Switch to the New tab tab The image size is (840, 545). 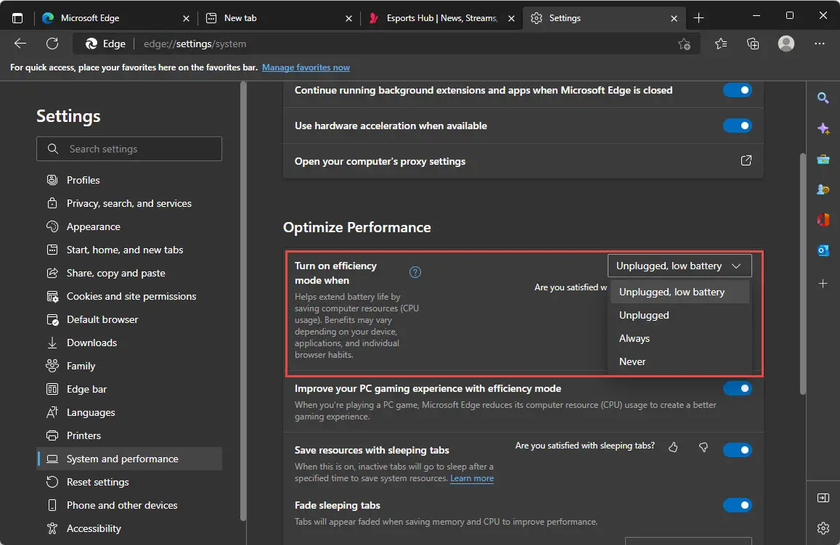click(279, 18)
